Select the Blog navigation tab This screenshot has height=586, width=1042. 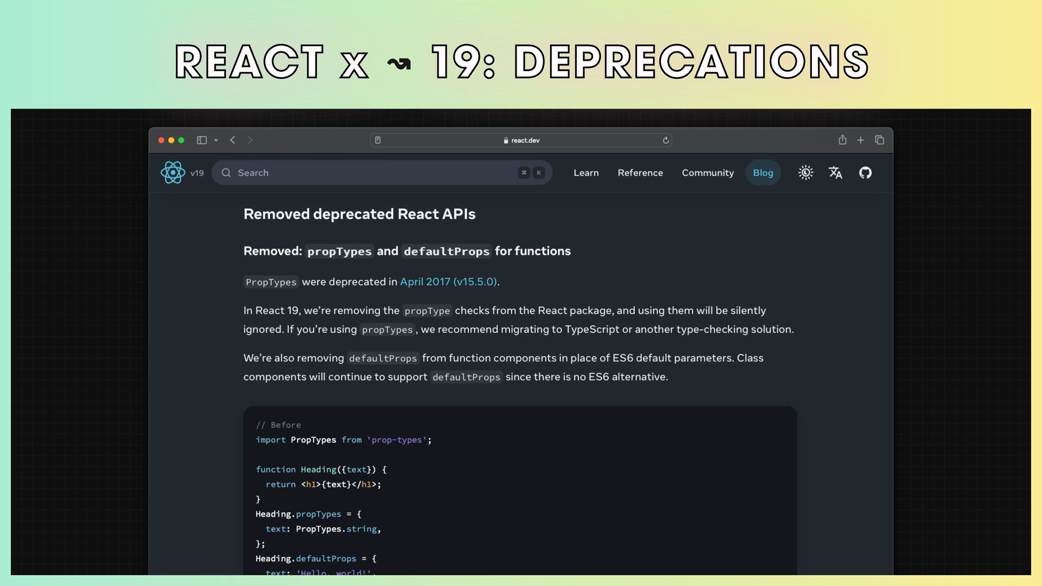[x=763, y=173]
